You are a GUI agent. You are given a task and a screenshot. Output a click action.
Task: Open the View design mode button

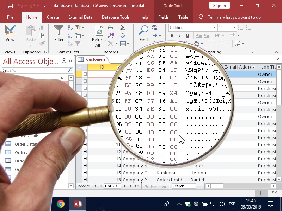[x=10, y=36]
